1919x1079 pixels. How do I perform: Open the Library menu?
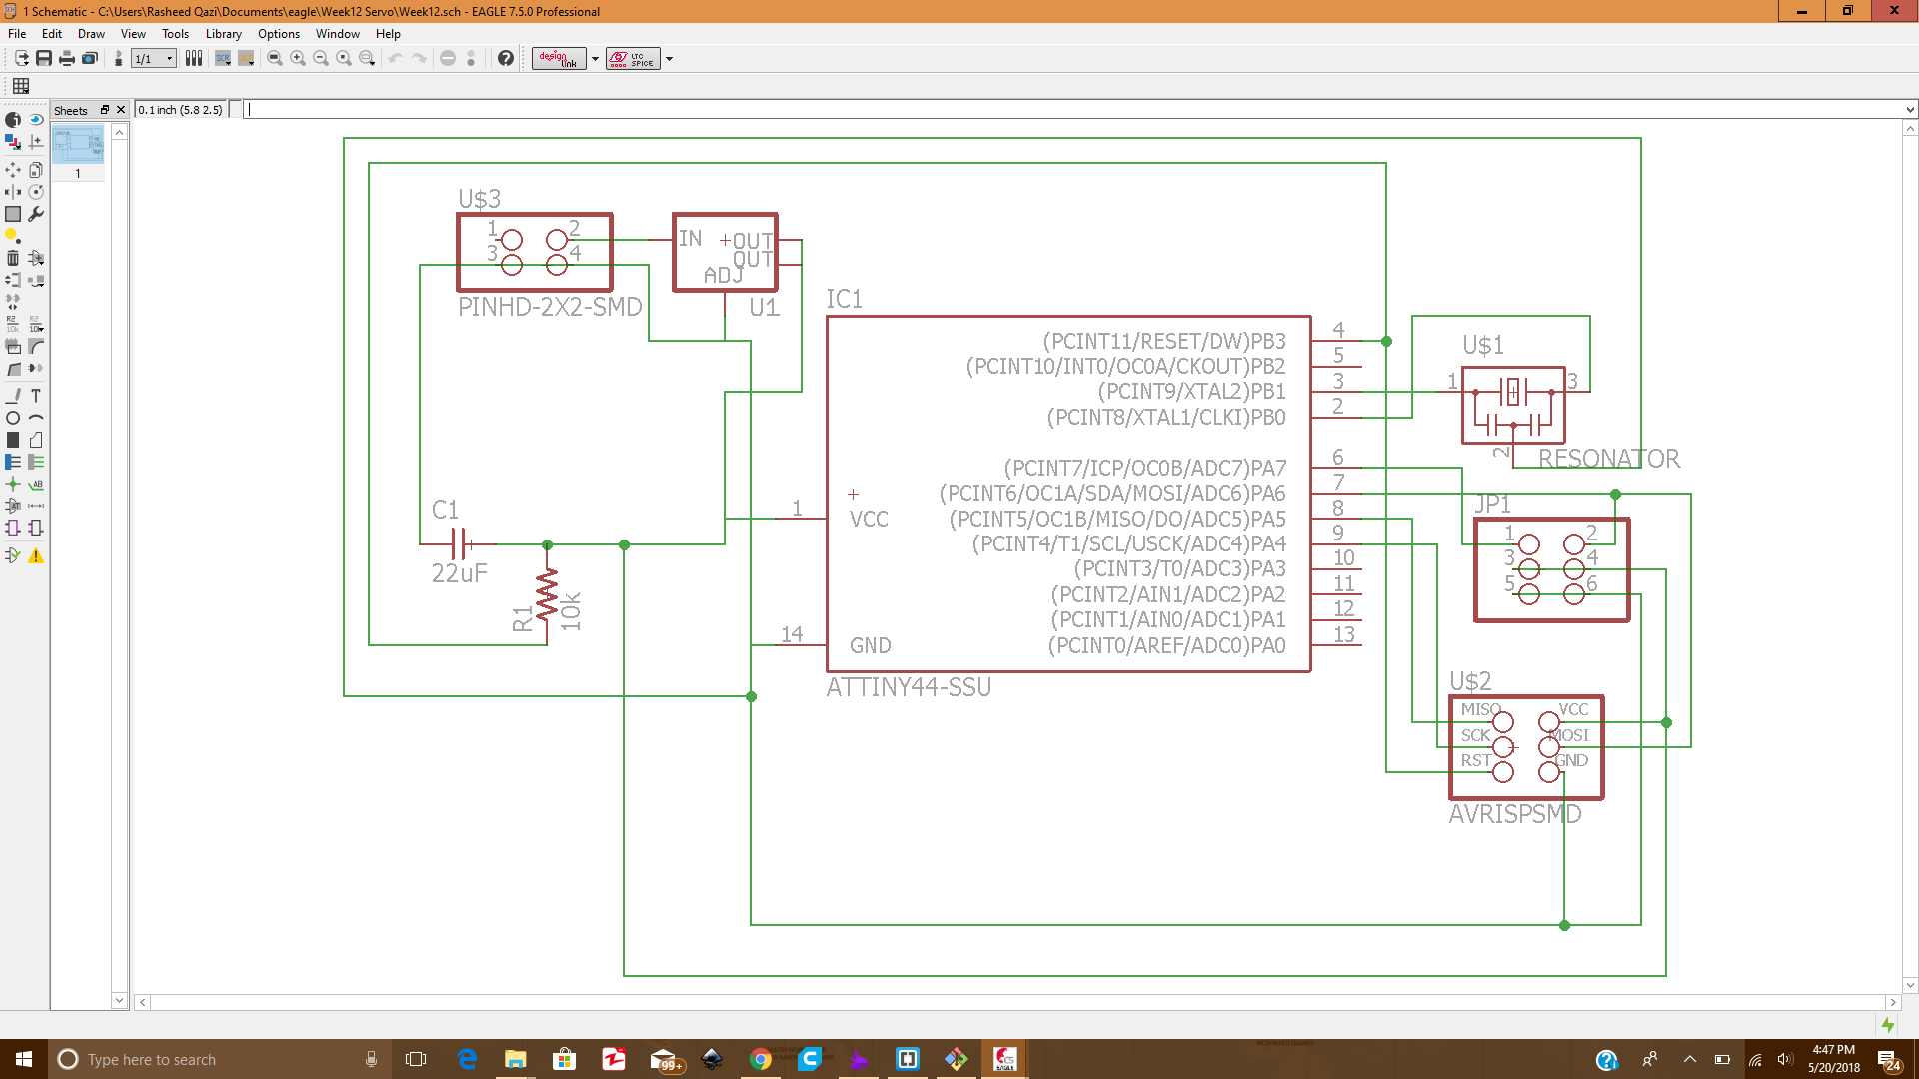tap(223, 34)
